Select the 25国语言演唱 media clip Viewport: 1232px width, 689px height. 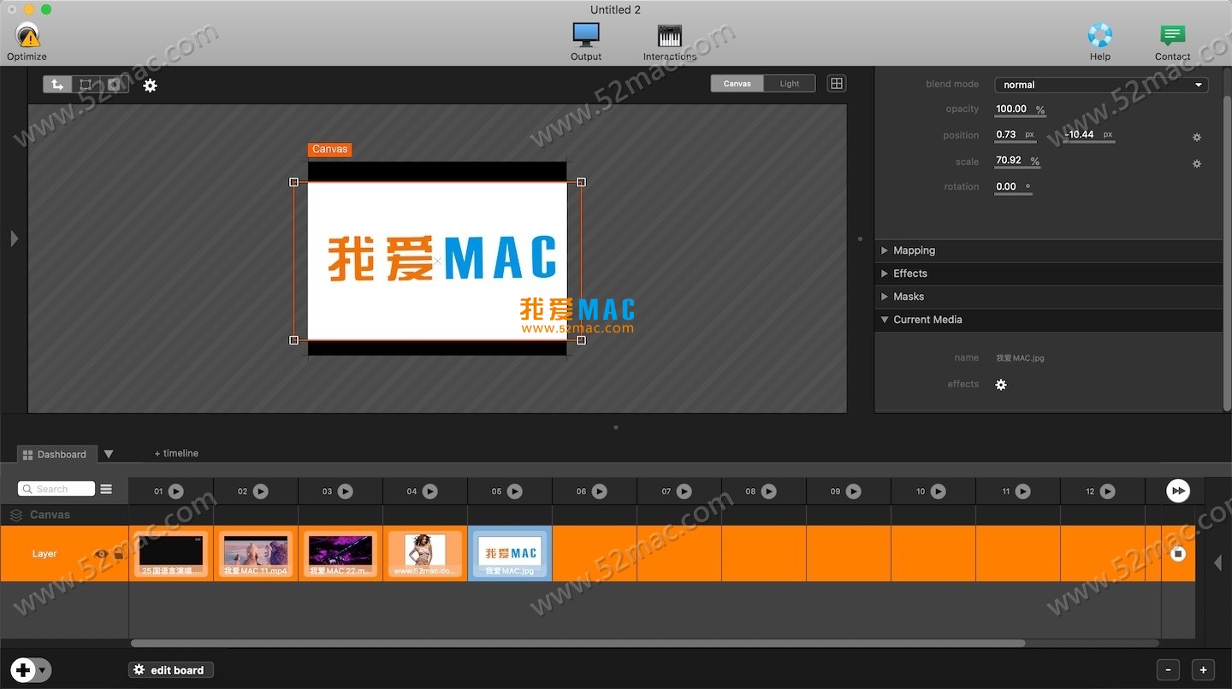pos(171,554)
